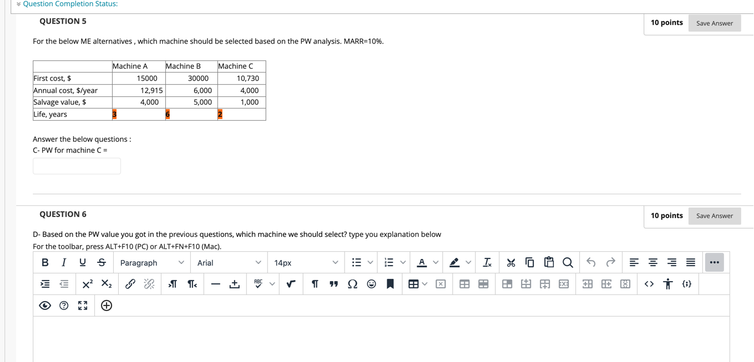Cut the selection with scissors icon
754x362 pixels.
click(x=511, y=262)
